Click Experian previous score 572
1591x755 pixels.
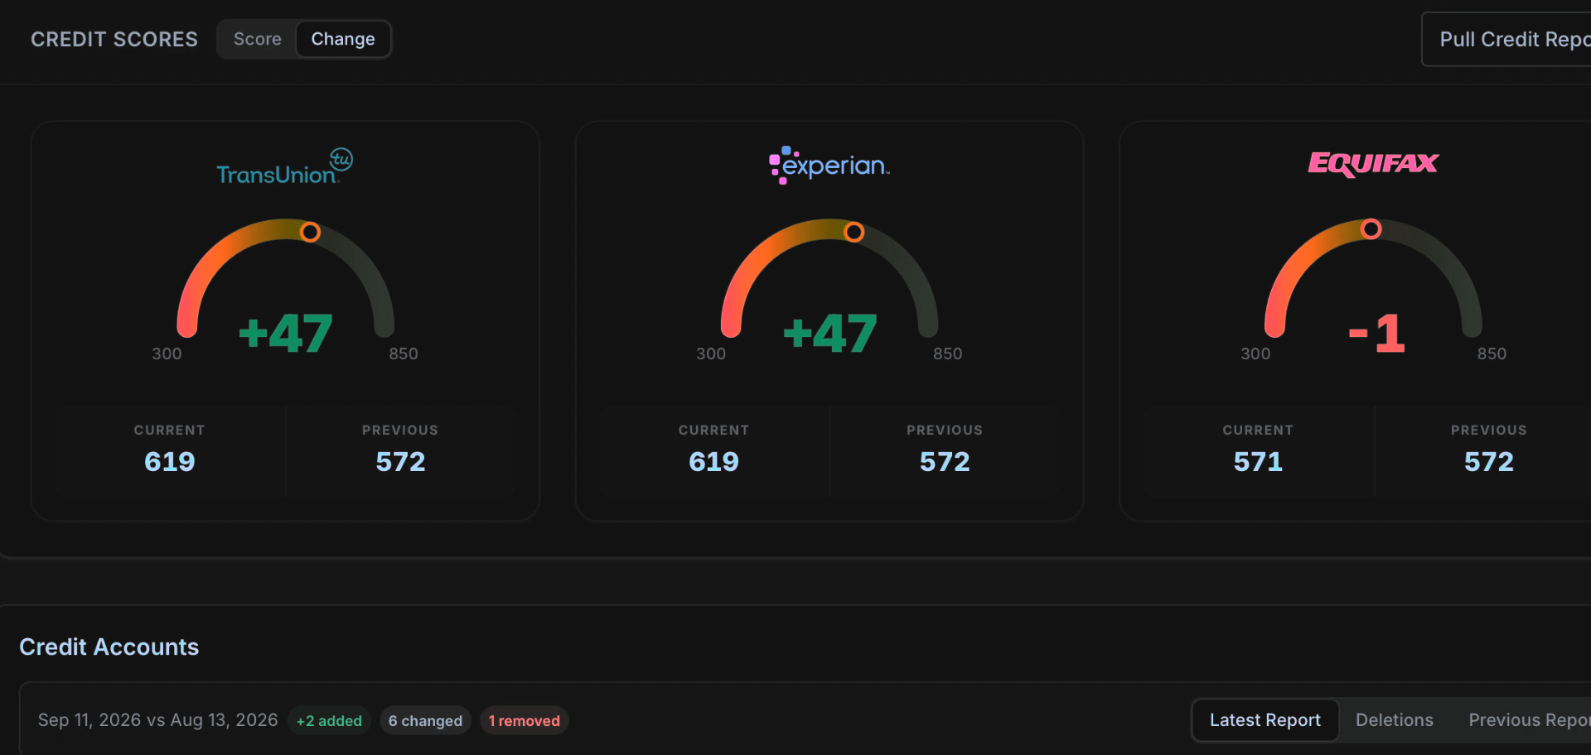coord(945,461)
